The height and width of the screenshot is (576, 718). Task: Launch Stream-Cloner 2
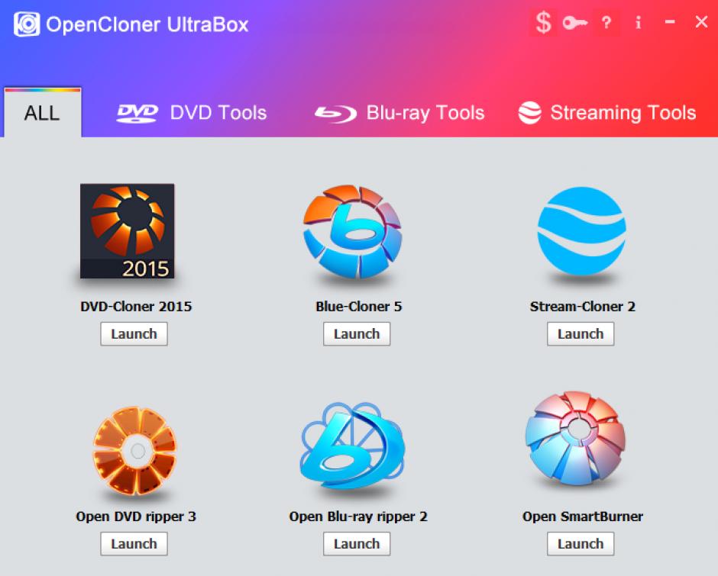pyautogui.click(x=581, y=334)
